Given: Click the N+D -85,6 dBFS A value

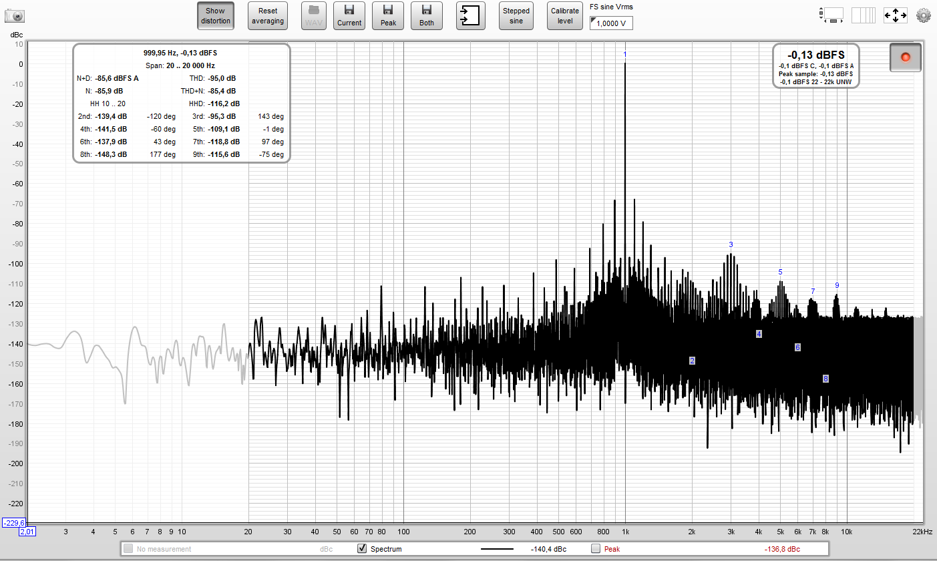Looking at the screenshot, I should coord(117,78).
